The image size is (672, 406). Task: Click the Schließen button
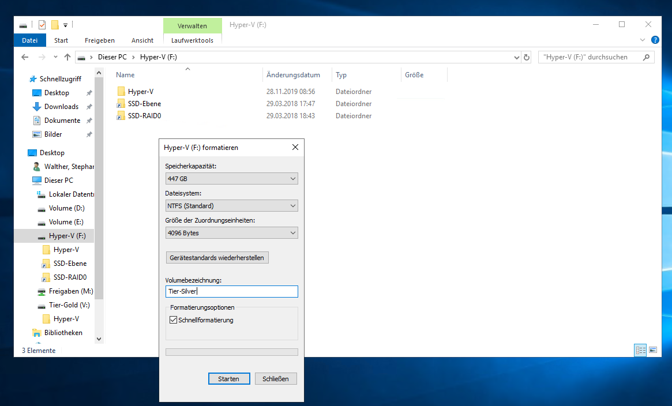[x=276, y=378]
